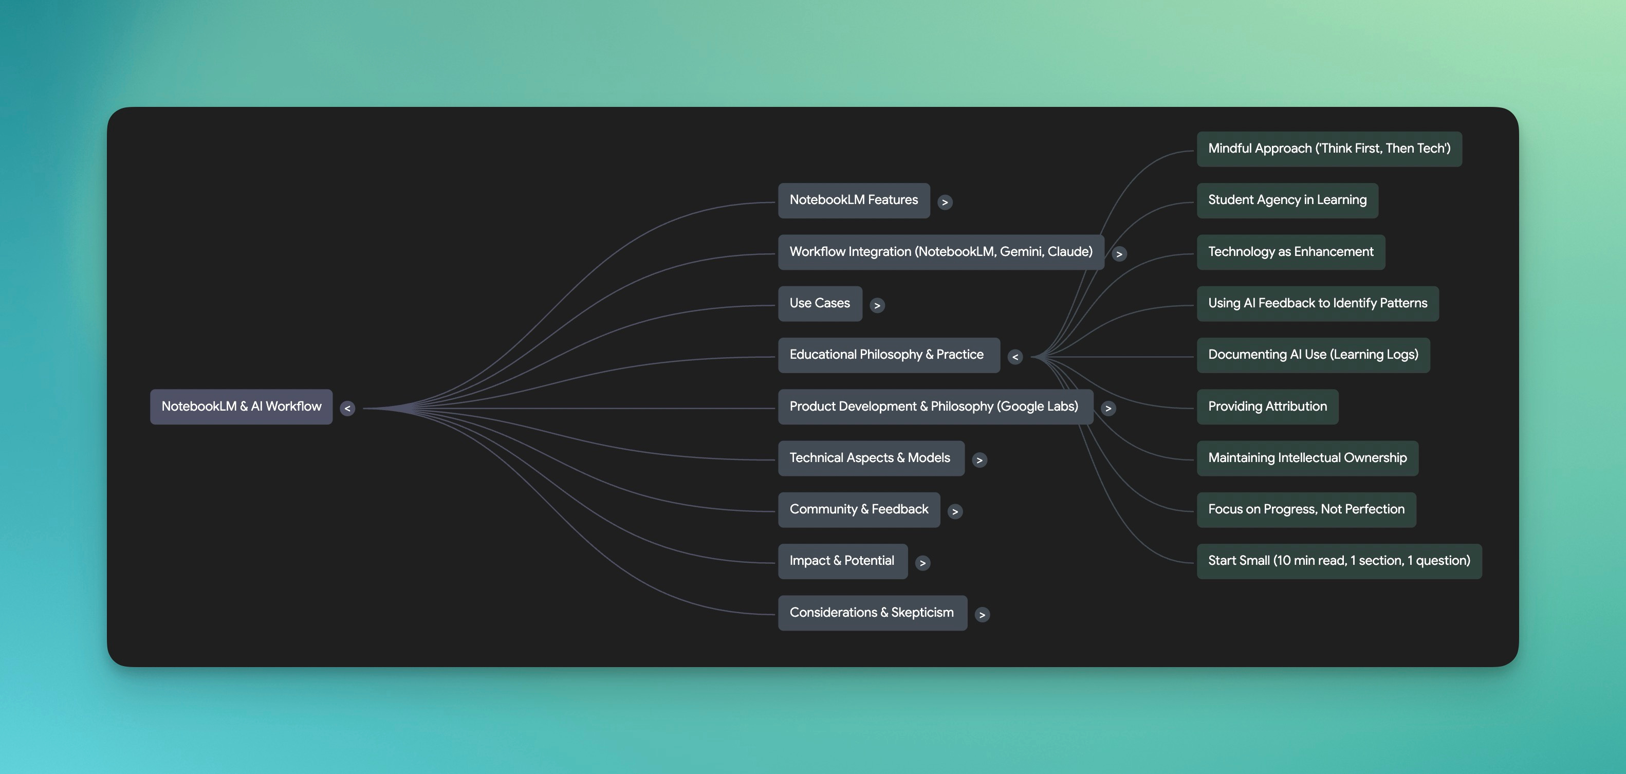Click the Use Cases node

click(x=820, y=304)
